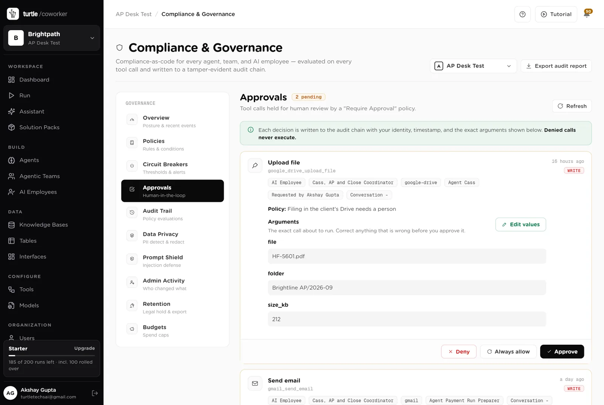The width and height of the screenshot is (604, 405).
Task: Click the Dashboard grid icon in sidebar
Action: [11, 80]
